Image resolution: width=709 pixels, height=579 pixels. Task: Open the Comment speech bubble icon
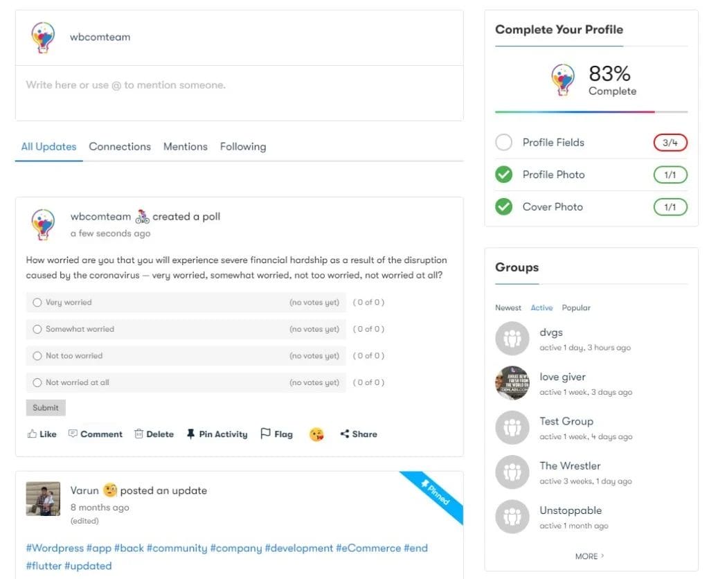point(73,434)
